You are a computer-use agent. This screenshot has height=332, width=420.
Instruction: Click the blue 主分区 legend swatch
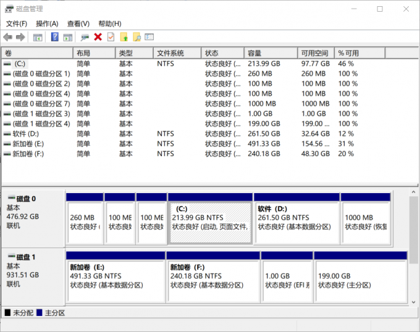40,312
